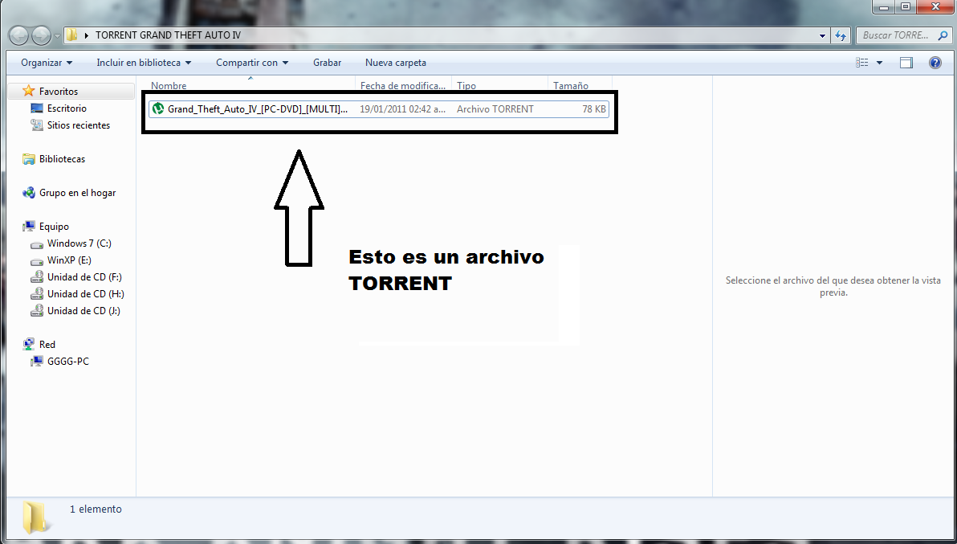Screen dimensions: 957x544
Task: Open the views selector dropdown arrow
Action: [879, 62]
